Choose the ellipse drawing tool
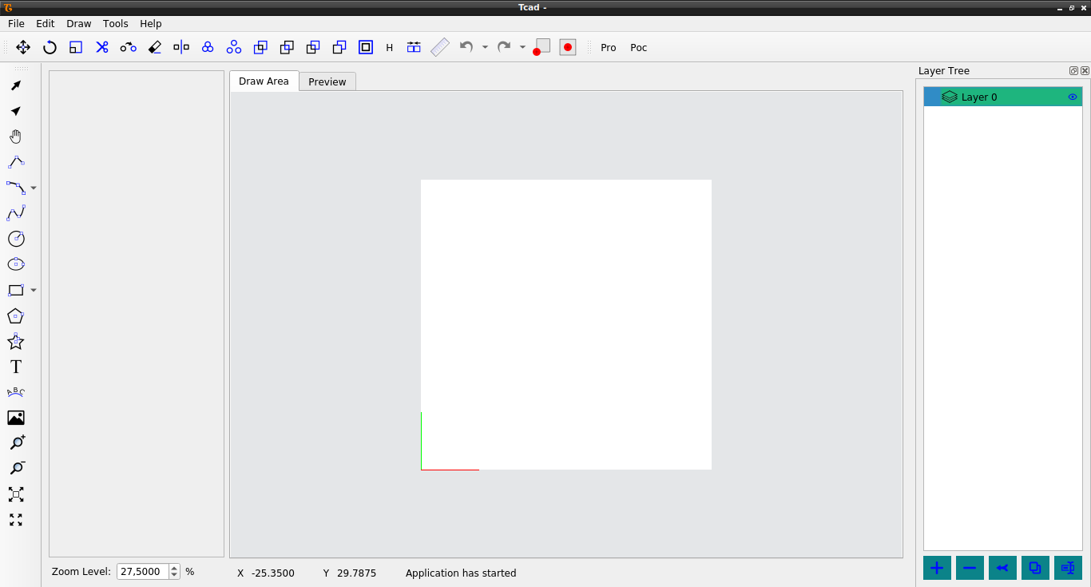The width and height of the screenshot is (1091, 587). [x=16, y=264]
